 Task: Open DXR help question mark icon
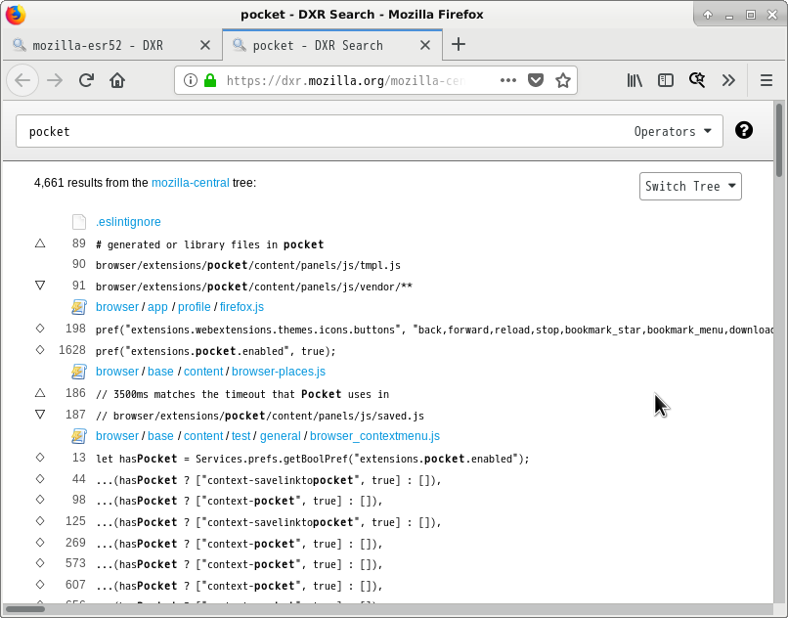(744, 130)
